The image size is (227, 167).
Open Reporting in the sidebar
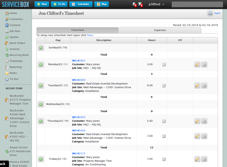coord(14,67)
